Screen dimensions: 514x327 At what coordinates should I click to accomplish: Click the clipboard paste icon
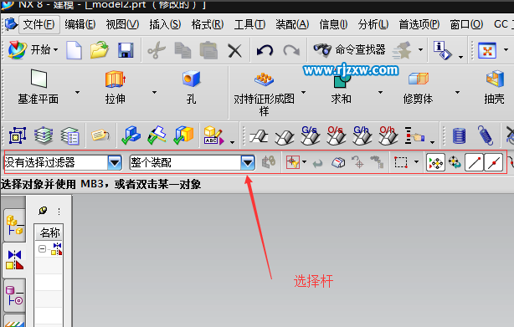(x=208, y=50)
